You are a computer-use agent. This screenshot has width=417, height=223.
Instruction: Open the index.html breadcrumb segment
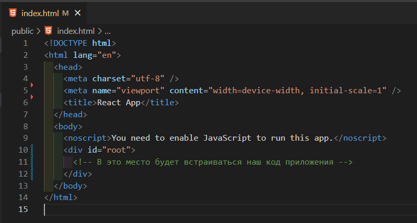click(76, 31)
